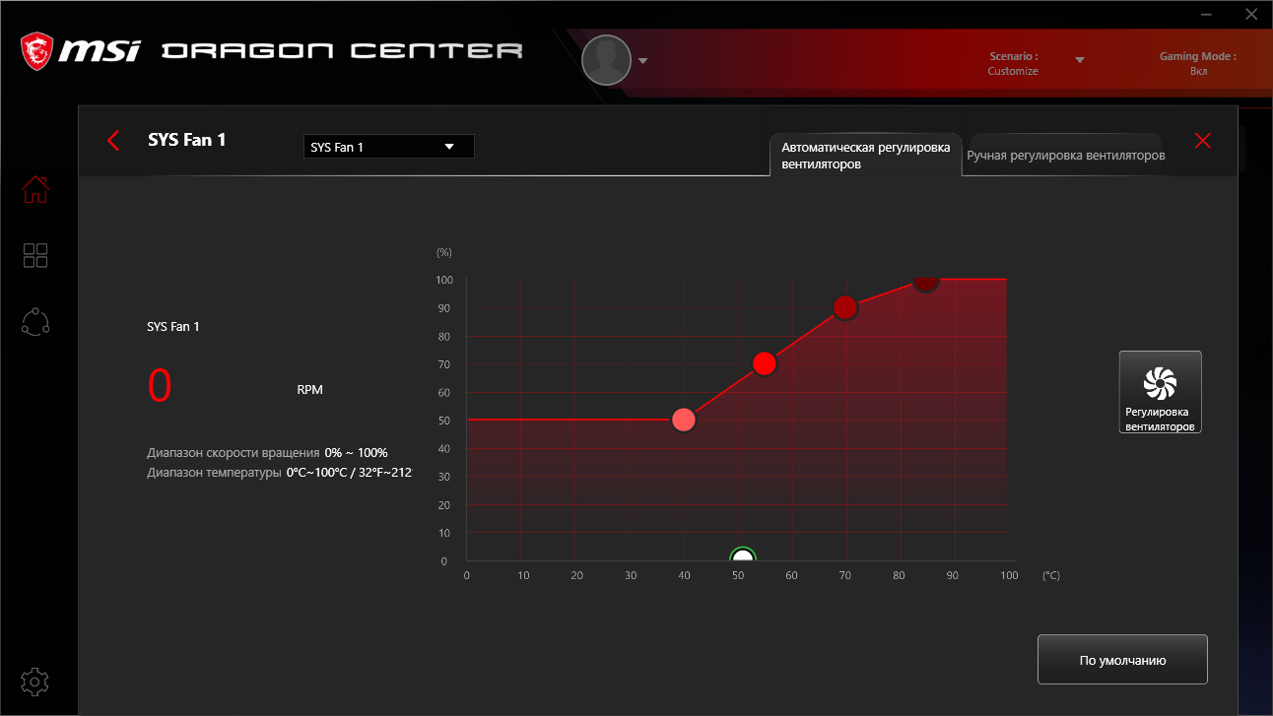Screen dimensions: 1273x716
Task: Click the 0 RPM readout
Action: (x=160, y=386)
